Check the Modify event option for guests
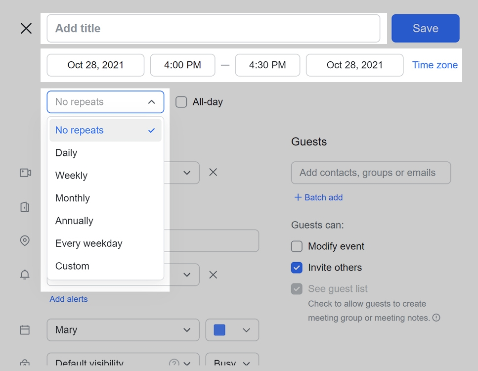 [297, 246]
